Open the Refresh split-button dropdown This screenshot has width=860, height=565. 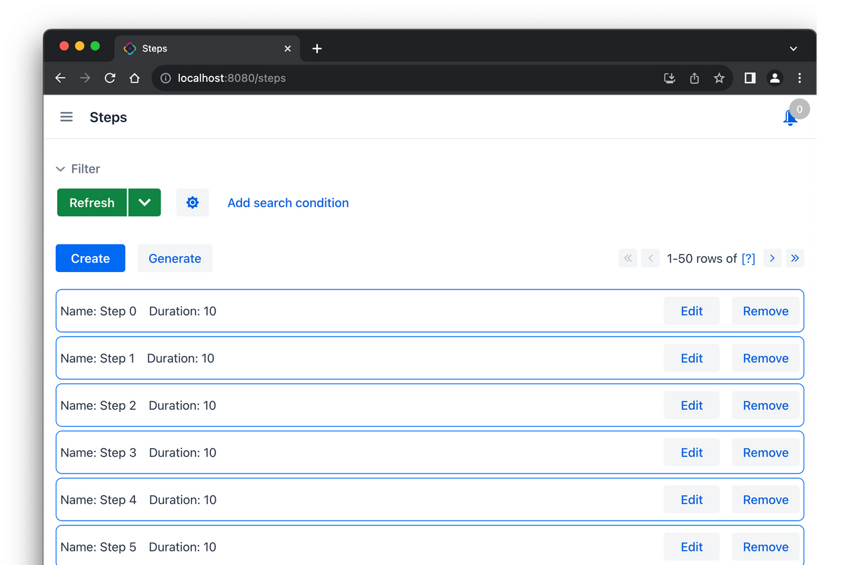[144, 202]
